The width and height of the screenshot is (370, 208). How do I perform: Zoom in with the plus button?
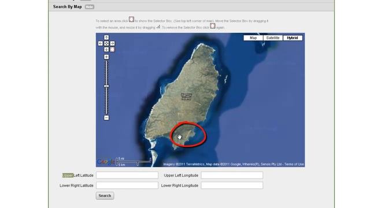point(106,57)
